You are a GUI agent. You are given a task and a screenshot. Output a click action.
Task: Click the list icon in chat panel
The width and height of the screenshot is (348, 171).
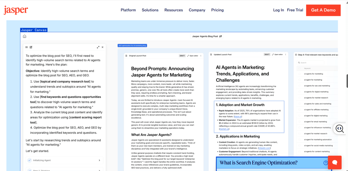[27, 47]
